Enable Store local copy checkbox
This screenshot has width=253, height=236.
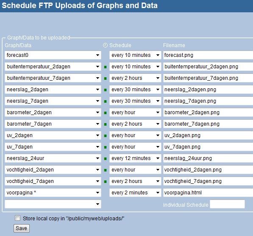pyautogui.click(x=17, y=218)
